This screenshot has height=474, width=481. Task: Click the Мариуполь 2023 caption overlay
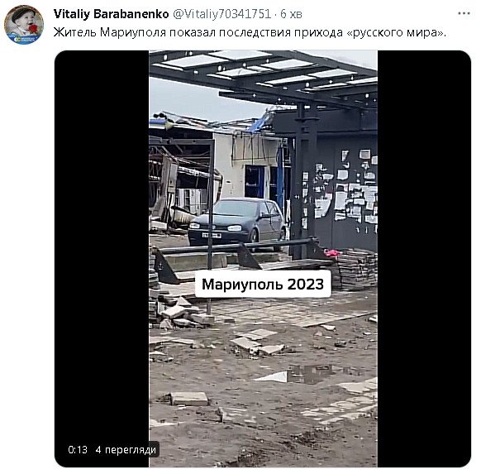pyautogui.click(x=263, y=285)
